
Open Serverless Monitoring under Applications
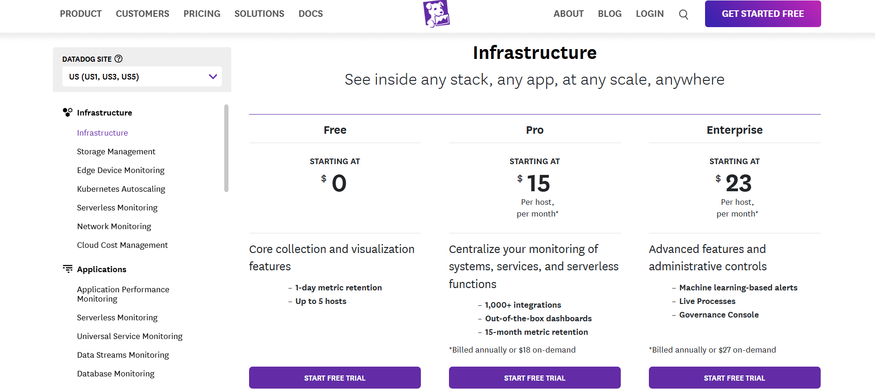(117, 318)
